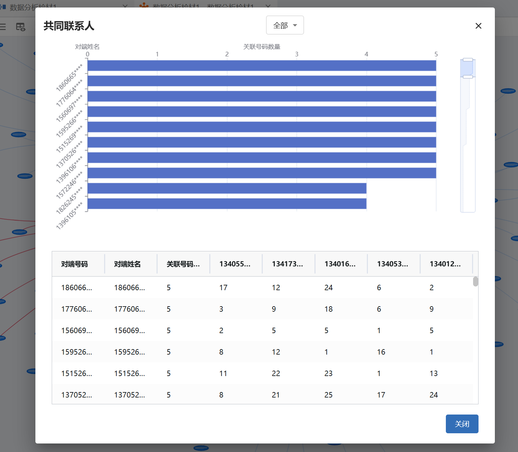Click the blue 关闭 button
This screenshot has height=452, width=518.
coord(462,424)
